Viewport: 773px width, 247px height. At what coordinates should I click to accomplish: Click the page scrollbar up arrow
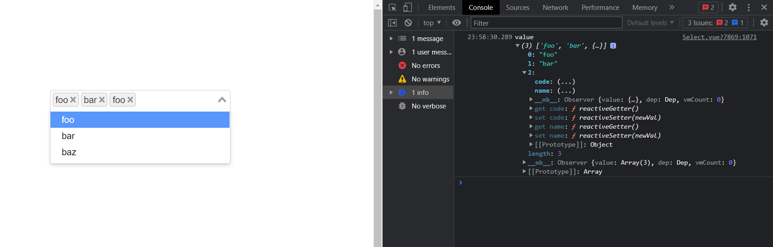tap(378, 5)
